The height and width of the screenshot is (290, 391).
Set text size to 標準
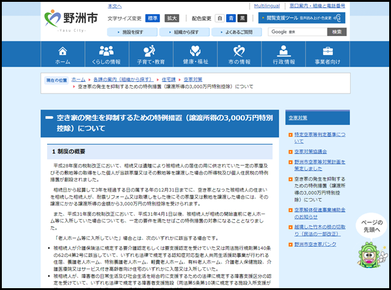tap(153, 18)
